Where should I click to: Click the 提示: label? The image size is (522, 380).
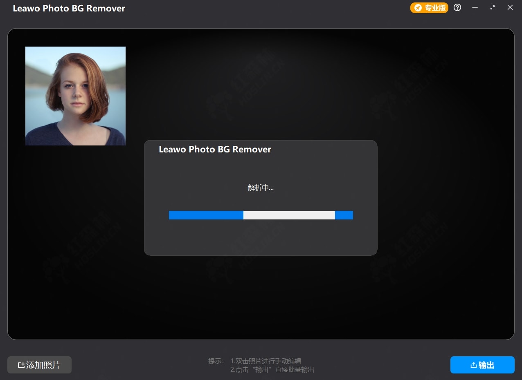pyautogui.click(x=216, y=361)
